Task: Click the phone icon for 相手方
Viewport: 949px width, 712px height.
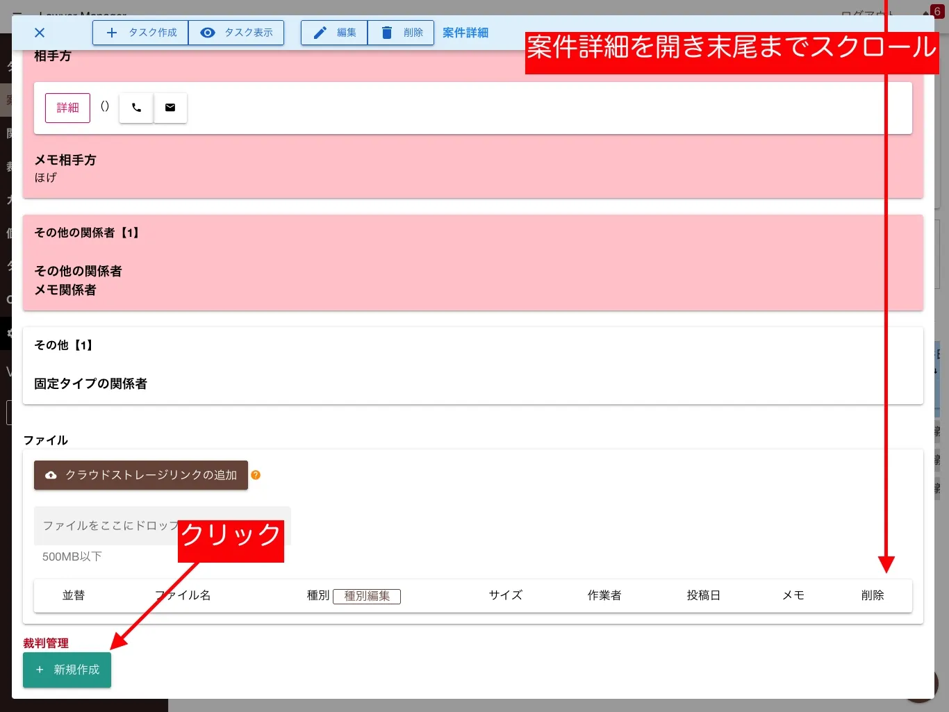Action: click(x=136, y=108)
